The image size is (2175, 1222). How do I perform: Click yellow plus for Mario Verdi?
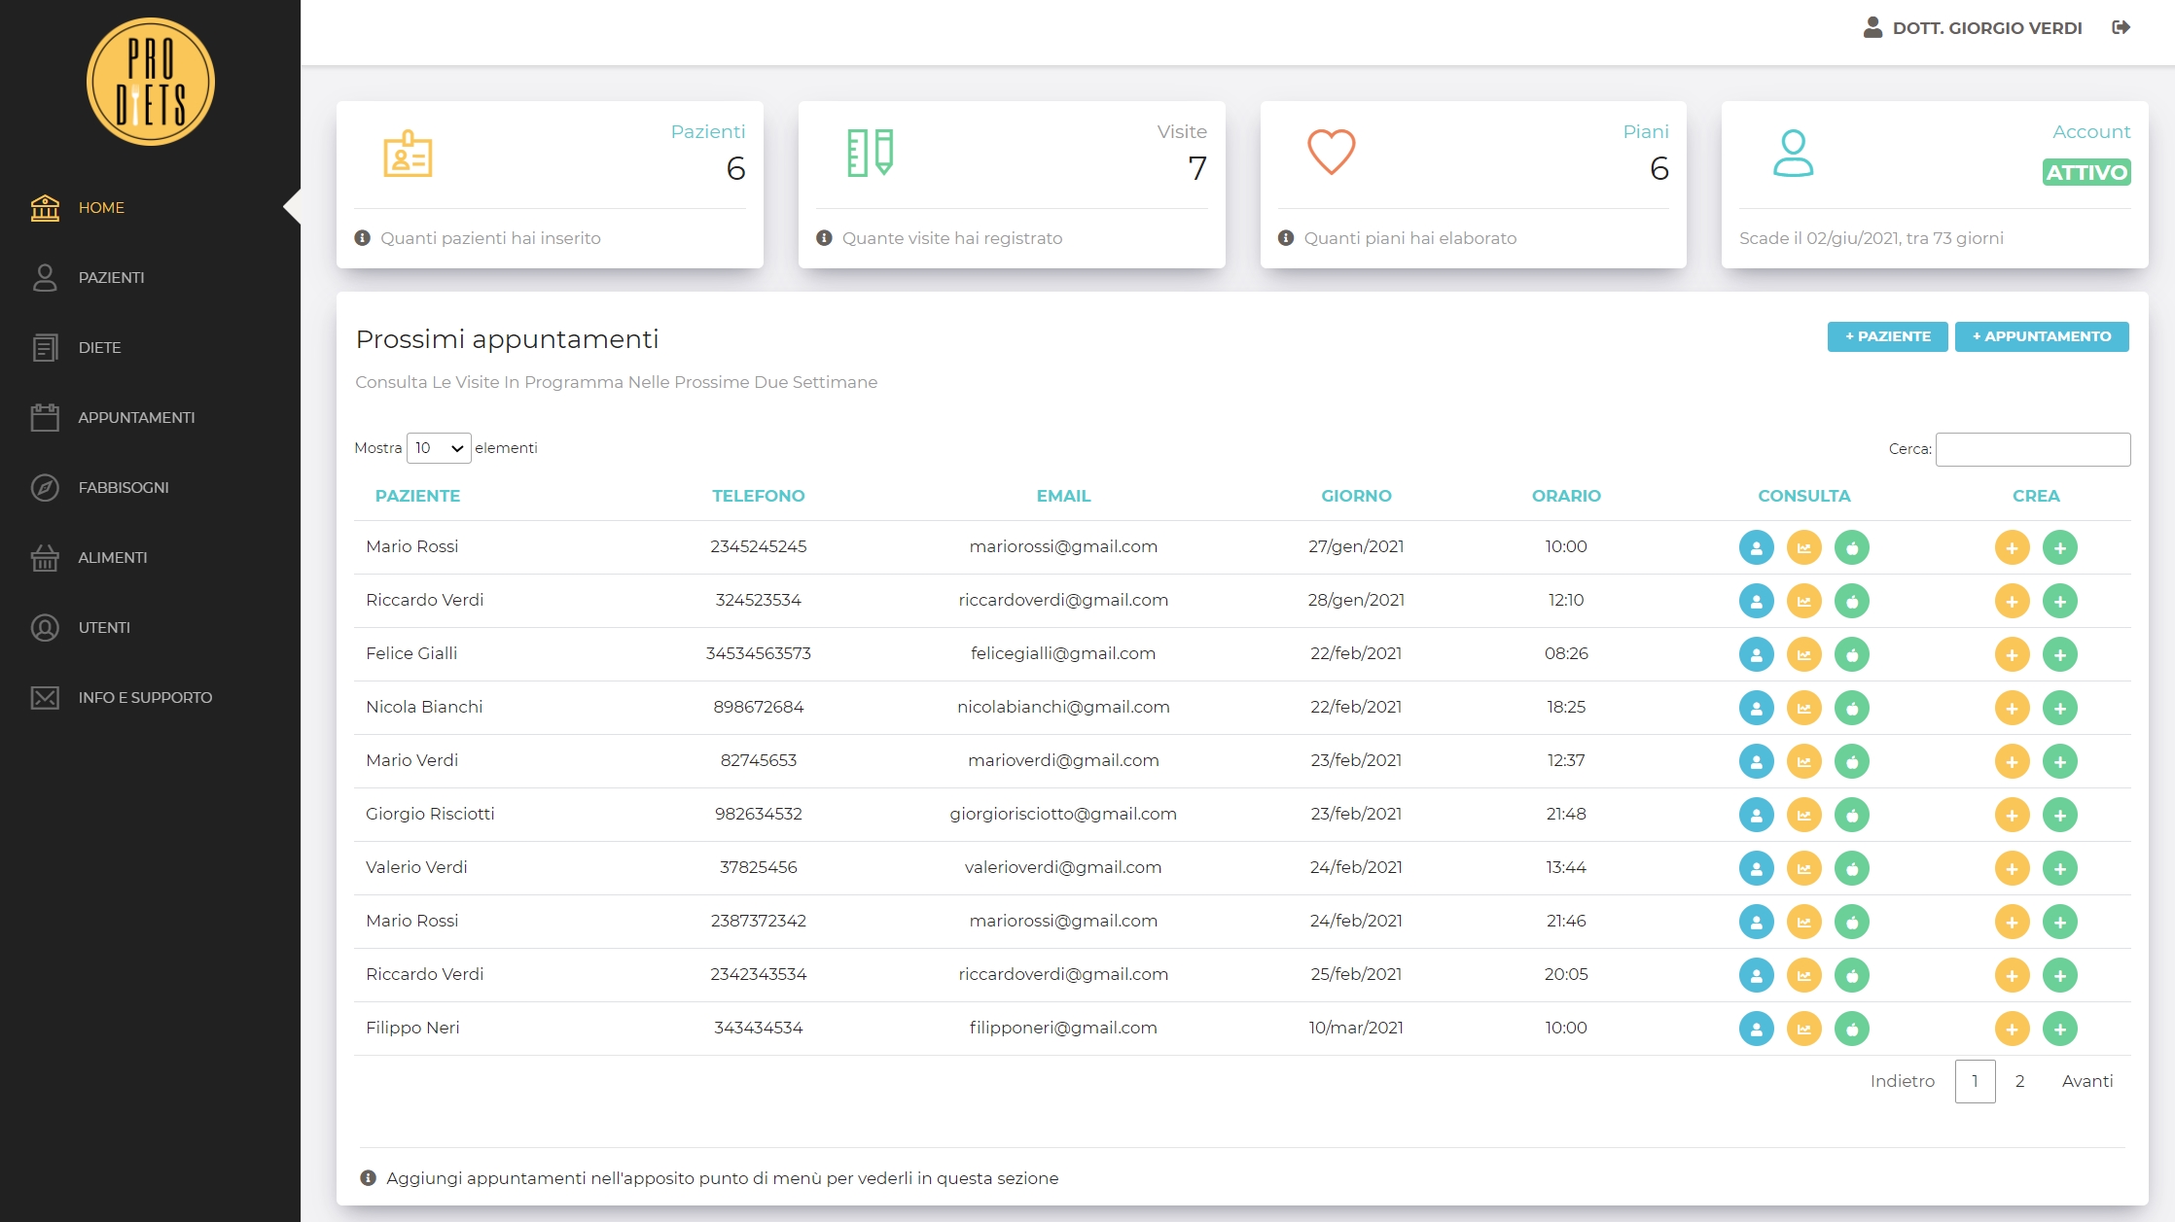[x=2012, y=761]
